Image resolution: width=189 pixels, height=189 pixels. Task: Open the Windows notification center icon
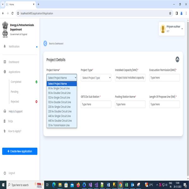[x=185, y=185]
